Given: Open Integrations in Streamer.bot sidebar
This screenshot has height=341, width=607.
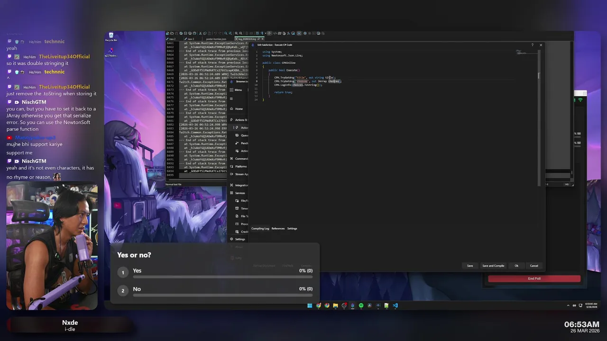Looking at the screenshot, I should pyautogui.click(x=239, y=185).
